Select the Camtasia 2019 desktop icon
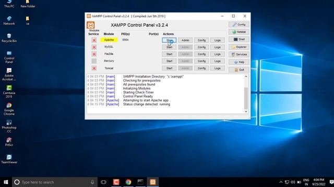This screenshot has width=334, height=187. point(9,91)
